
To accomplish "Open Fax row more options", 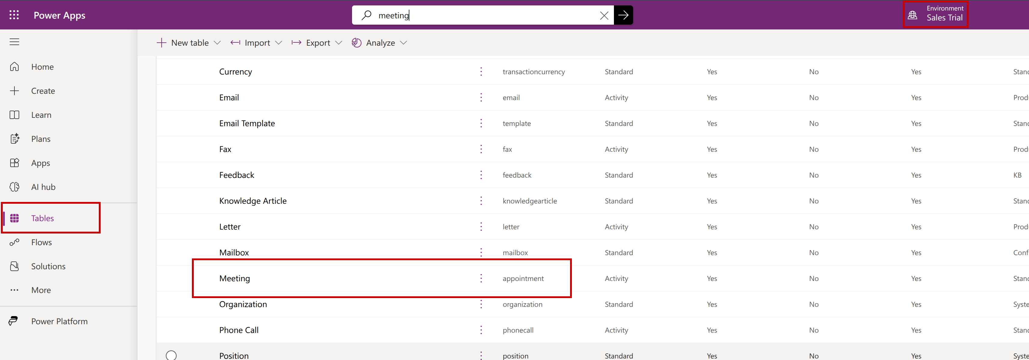I will click(481, 149).
